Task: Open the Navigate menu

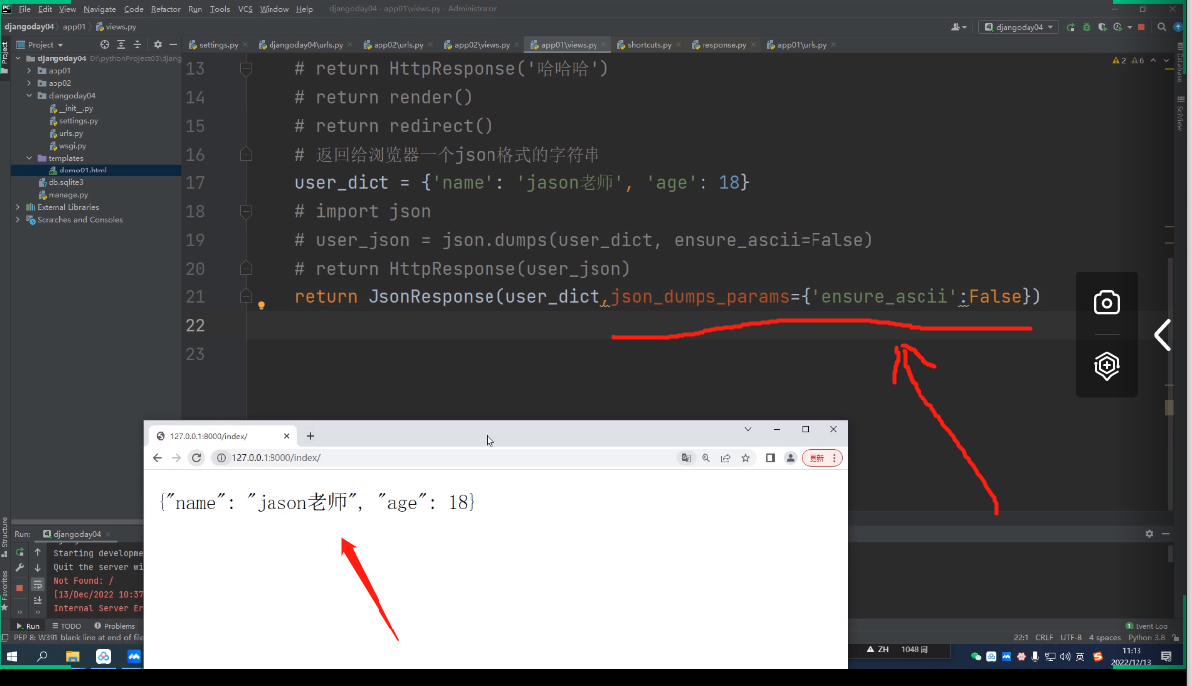Action: click(100, 9)
